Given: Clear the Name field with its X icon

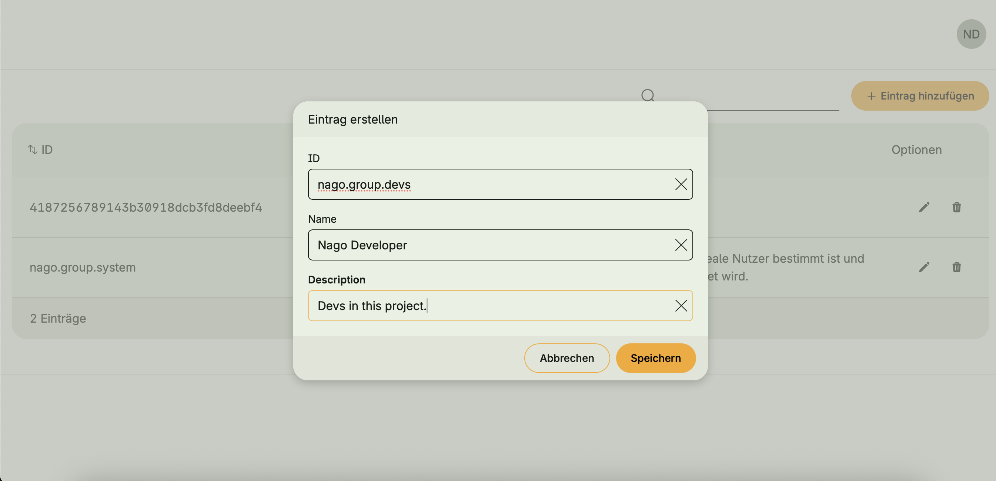Looking at the screenshot, I should coord(681,245).
